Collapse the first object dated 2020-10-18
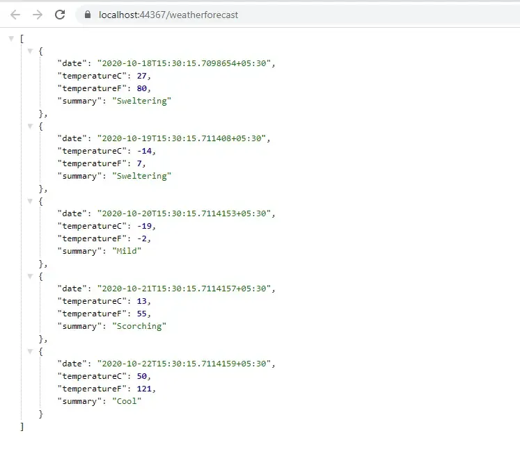 click(x=30, y=51)
